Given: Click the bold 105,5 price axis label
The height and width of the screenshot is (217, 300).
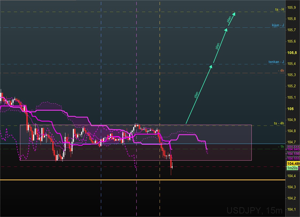Looking at the screenshot, I should (x=292, y=53).
